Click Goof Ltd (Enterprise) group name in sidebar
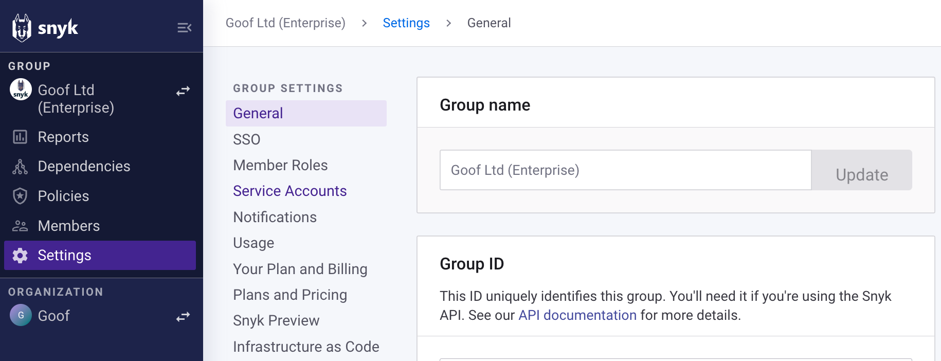This screenshot has height=361, width=941. (x=76, y=99)
